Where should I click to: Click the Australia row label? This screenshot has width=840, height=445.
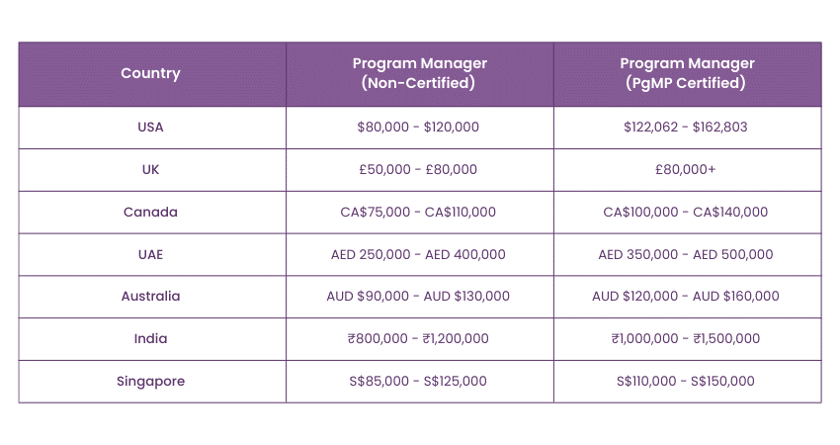(x=151, y=296)
